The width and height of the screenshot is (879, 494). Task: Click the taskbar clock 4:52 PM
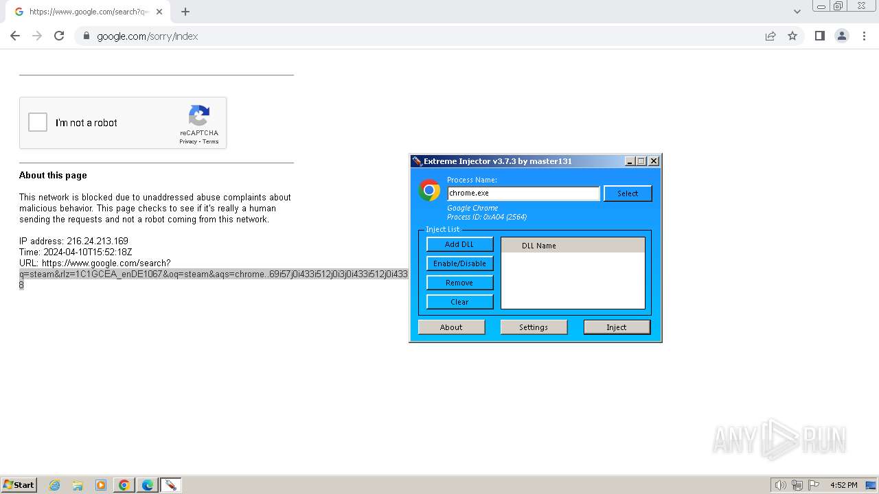pos(843,485)
